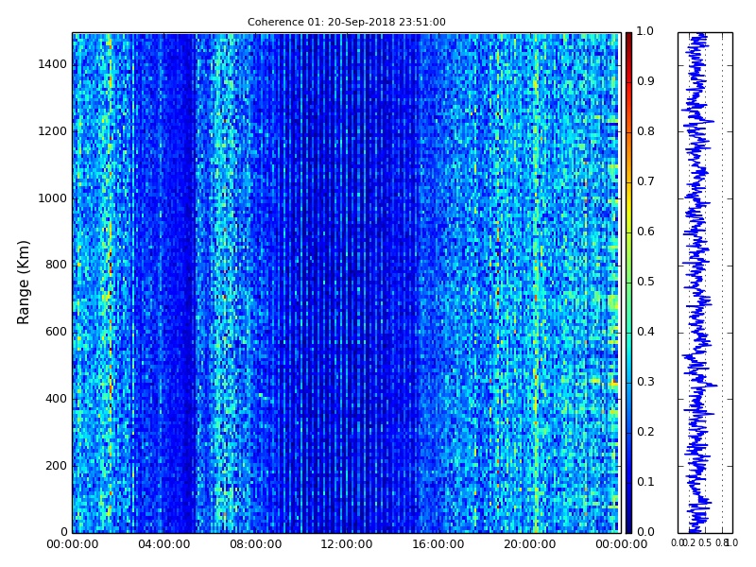Click the 'Range (Km)' axis label
Image resolution: width=756 pixels, height=567 pixels.
pos(23,283)
